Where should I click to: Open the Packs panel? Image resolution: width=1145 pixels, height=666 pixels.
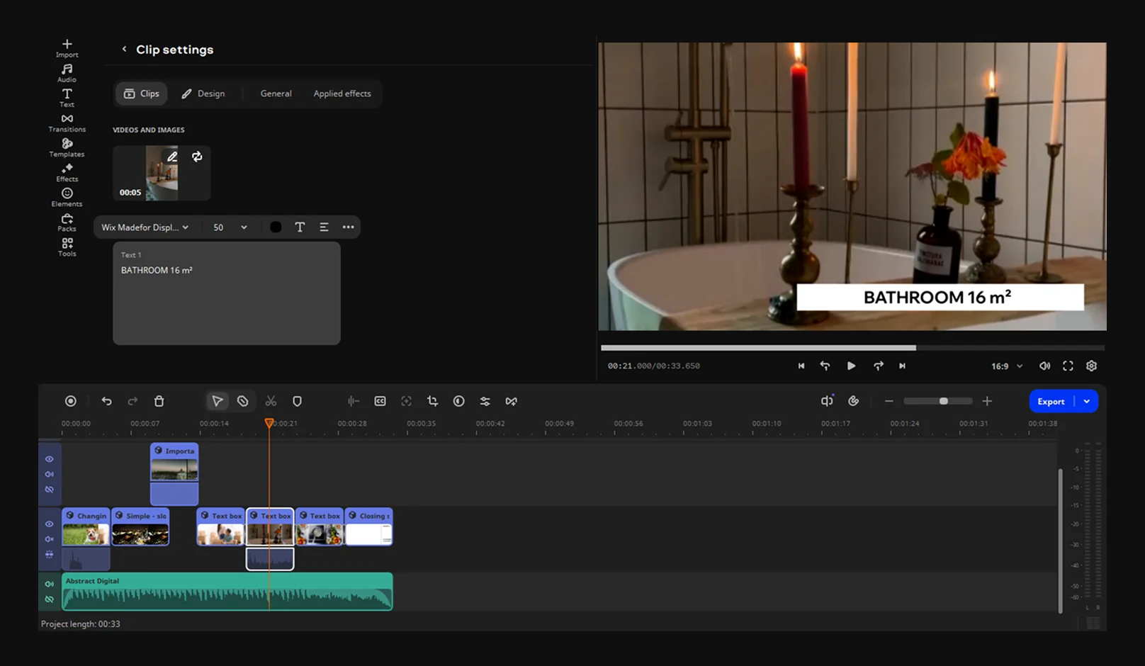pos(67,222)
